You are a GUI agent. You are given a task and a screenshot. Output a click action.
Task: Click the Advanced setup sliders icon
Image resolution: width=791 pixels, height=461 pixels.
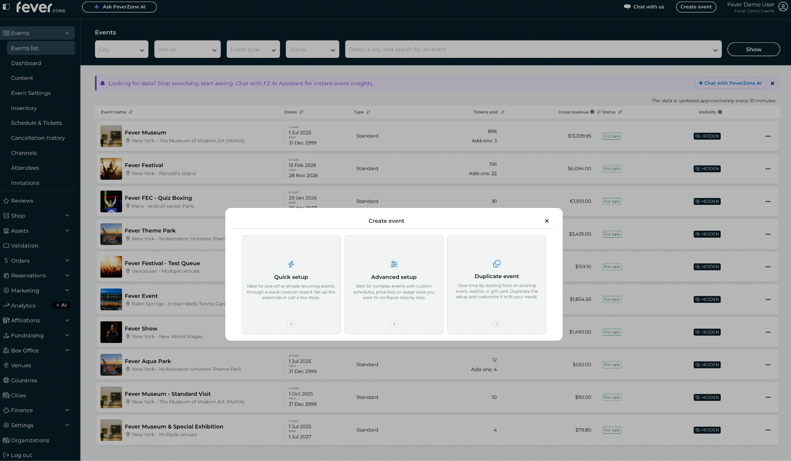point(394,264)
